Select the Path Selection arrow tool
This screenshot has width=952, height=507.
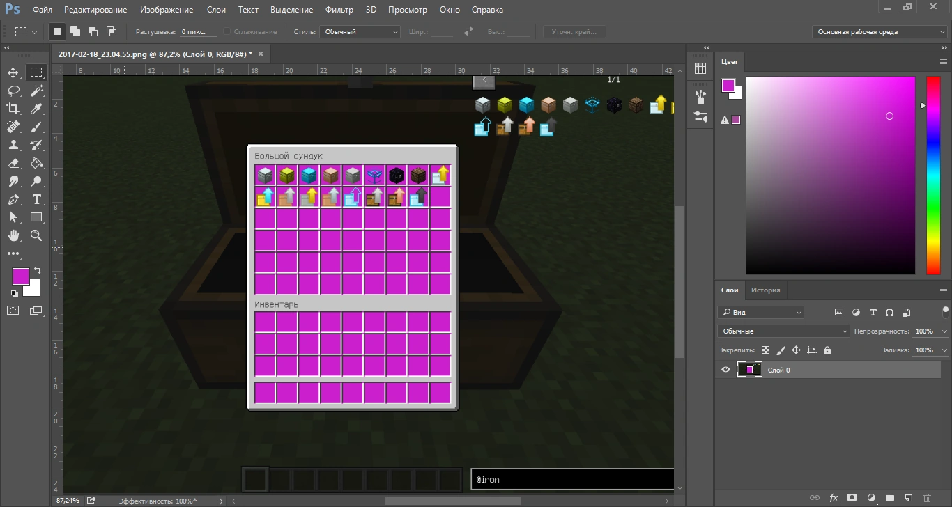[13, 217]
